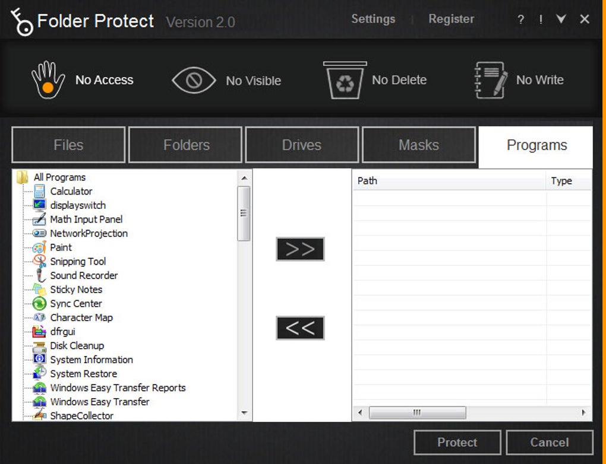
Task: Select Calculator in the program list
Action: tap(71, 191)
